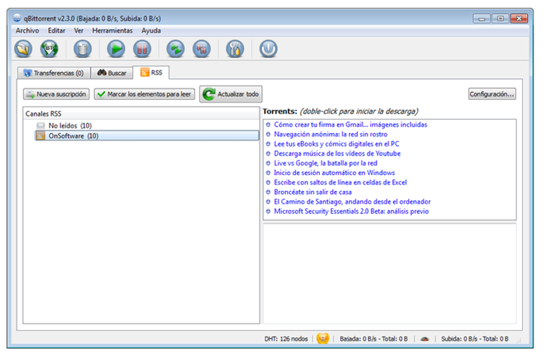Close the qBittorrent window
The width and height of the screenshot is (554, 362).
click(519, 18)
